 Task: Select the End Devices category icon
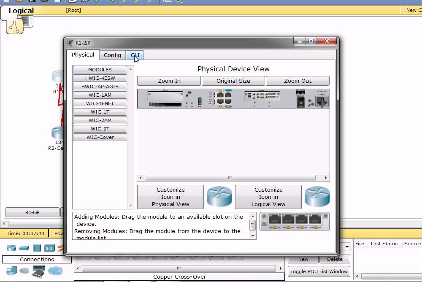pyautogui.click(x=11, y=271)
